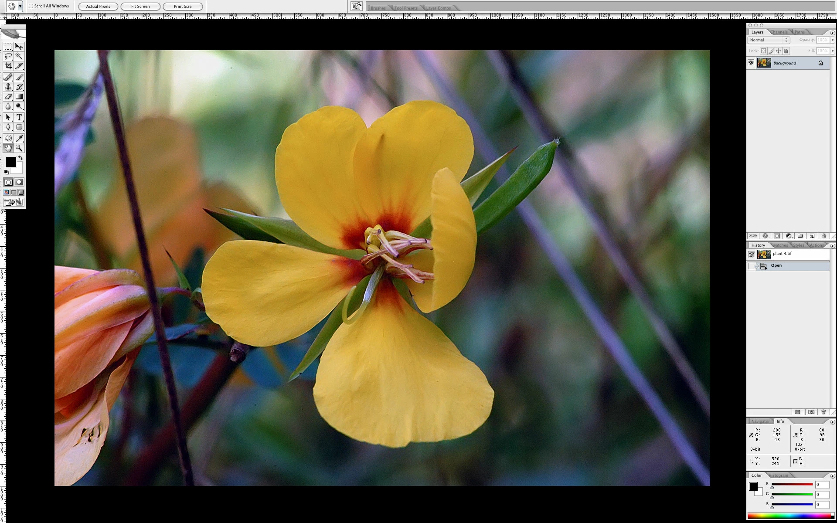This screenshot has width=837, height=523.
Task: Open the Hand tool preset picker arrow
Action: click(x=20, y=6)
